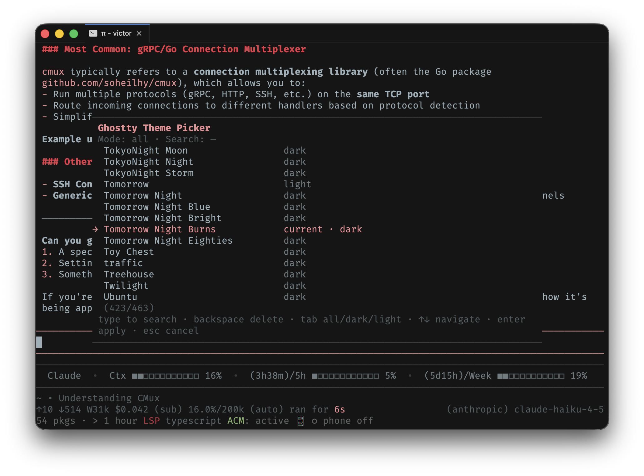Image resolution: width=644 pixels, height=476 pixels.
Task: Click the "6s" run duration
Action: tap(339, 410)
